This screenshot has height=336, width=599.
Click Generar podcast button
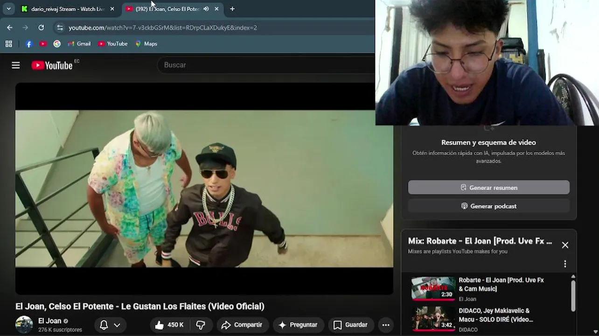coord(489,206)
